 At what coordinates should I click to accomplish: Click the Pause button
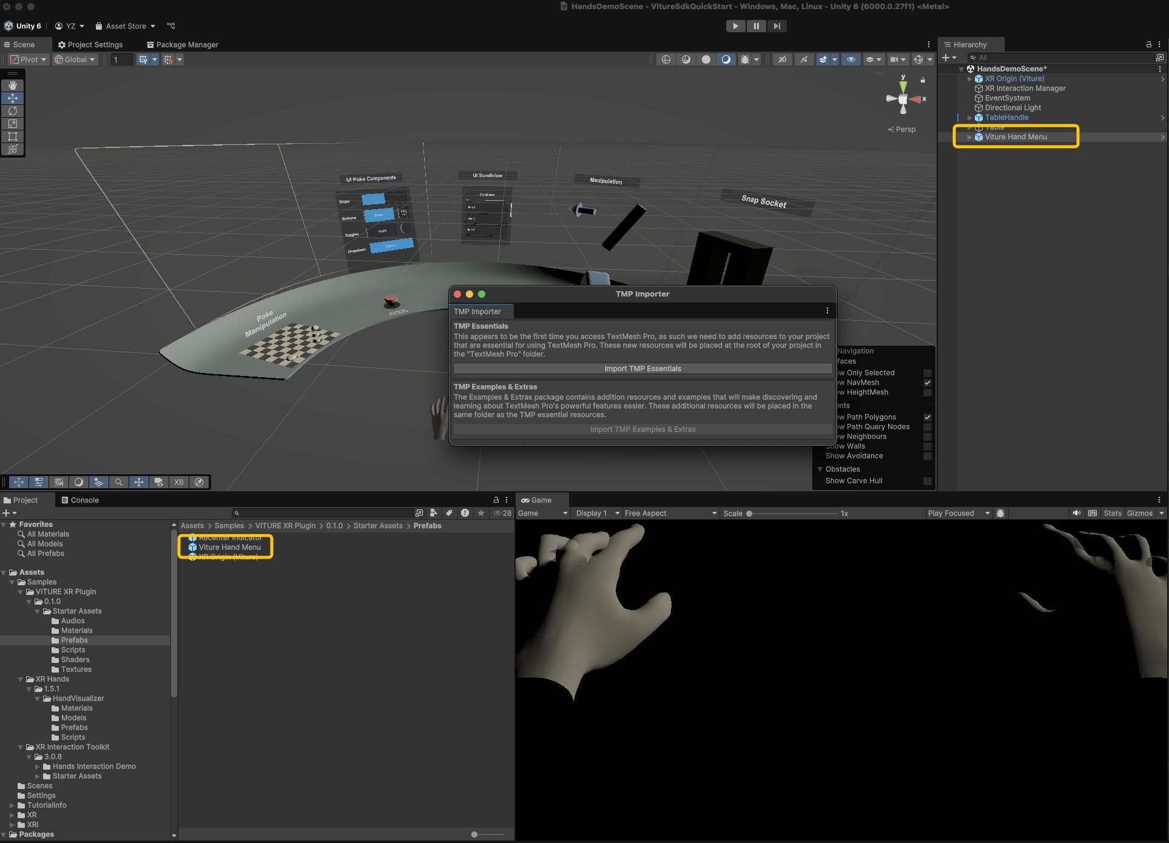tap(756, 26)
